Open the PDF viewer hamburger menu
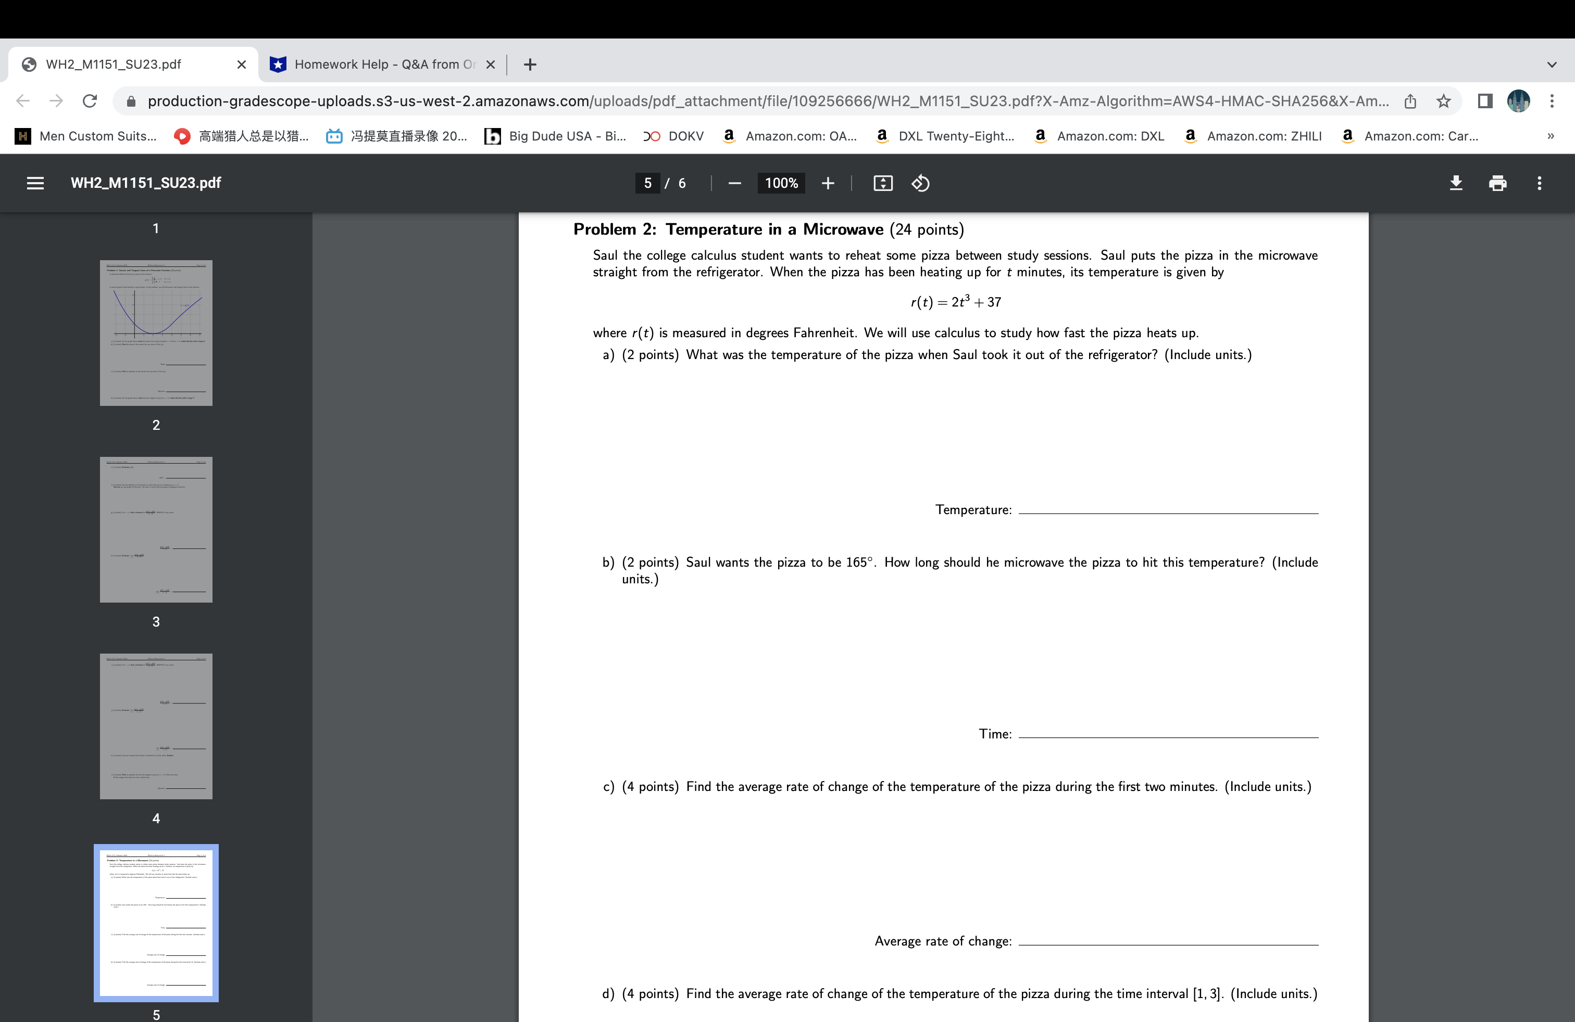The width and height of the screenshot is (1575, 1022). click(x=35, y=183)
